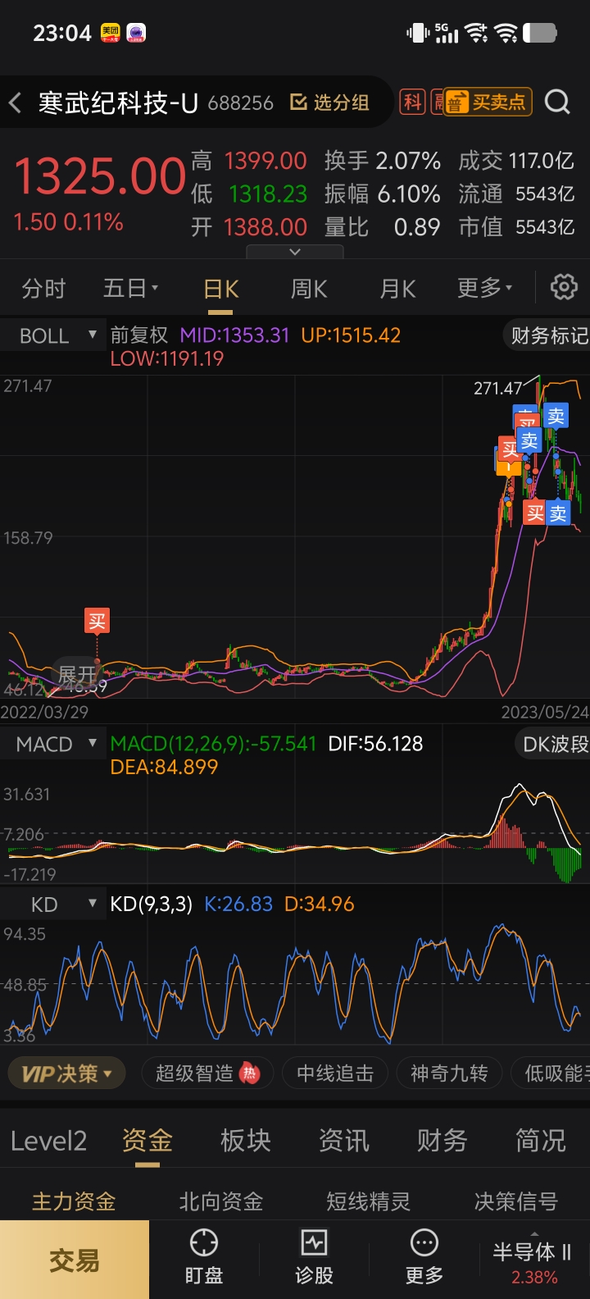Tap the 振幅 6.10% value
The width and height of the screenshot is (590, 1299).
[382, 194]
